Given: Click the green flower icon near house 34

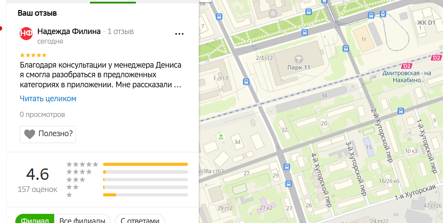Looking at the screenshot, I should pyautogui.click(x=221, y=137).
